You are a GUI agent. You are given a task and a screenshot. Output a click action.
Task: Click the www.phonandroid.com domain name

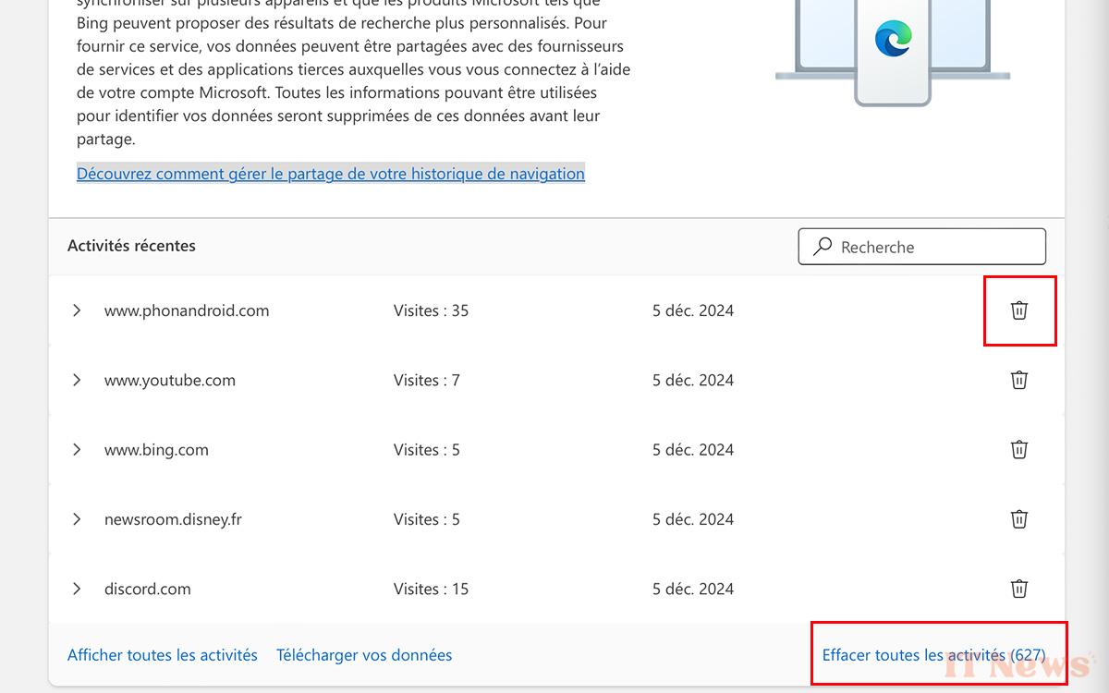(187, 310)
